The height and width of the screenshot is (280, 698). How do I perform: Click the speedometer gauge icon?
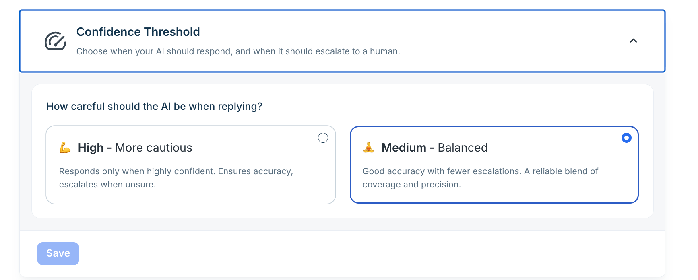[x=55, y=41]
